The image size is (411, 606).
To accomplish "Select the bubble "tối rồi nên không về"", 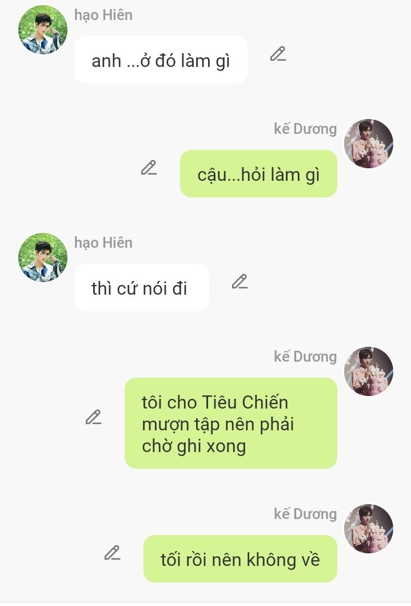I will pyautogui.click(x=241, y=559).
